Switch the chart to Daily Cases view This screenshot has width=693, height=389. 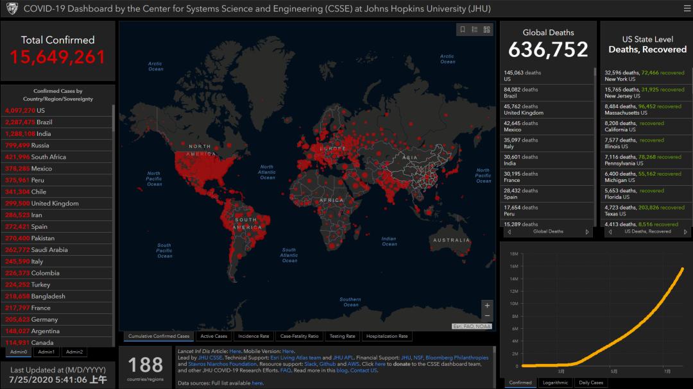pos(591,383)
